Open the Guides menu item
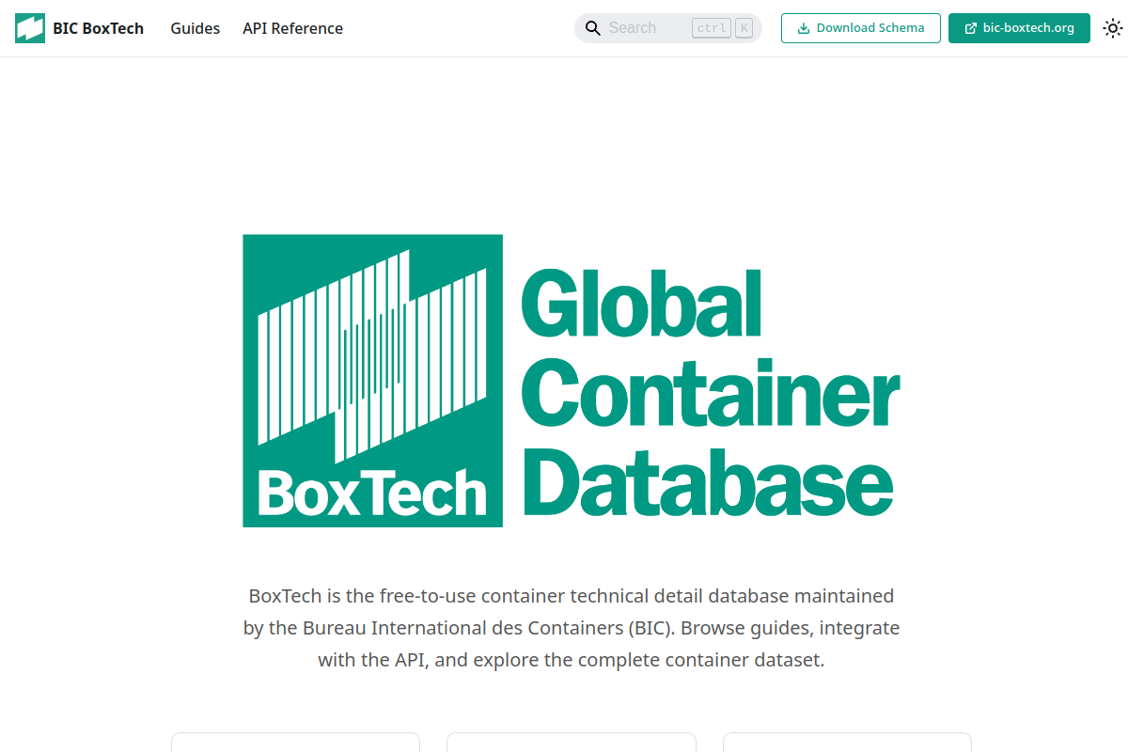The height and width of the screenshot is (752, 1128). [x=196, y=28]
